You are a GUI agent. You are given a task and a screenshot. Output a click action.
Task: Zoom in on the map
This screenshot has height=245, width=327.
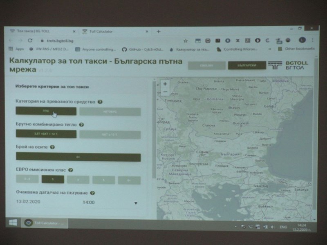165,84
